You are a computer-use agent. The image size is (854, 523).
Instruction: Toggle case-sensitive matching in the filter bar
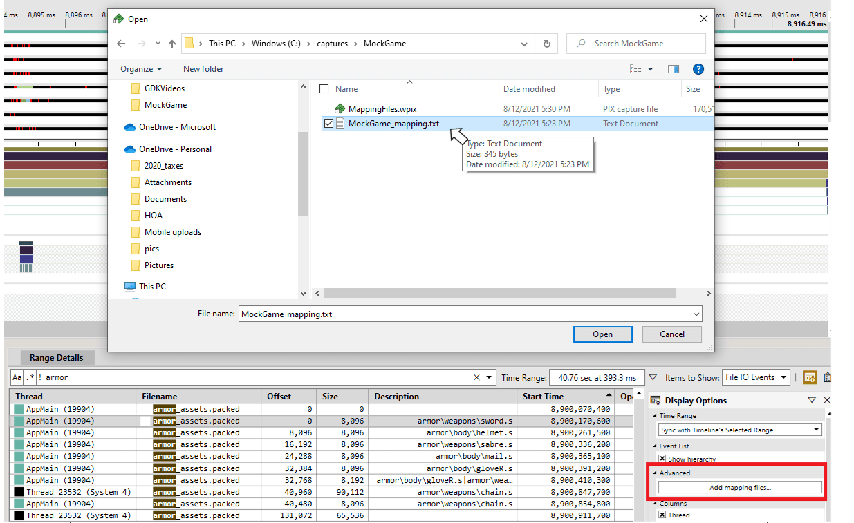coord(17,377)
